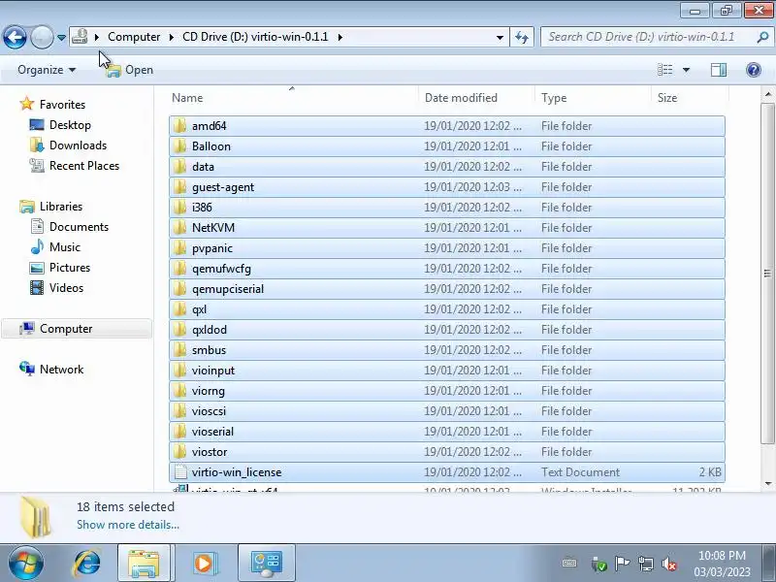The image size is (776, 582).
Task: Click the file list scroll up arrow
Action: tap(767, 93)
